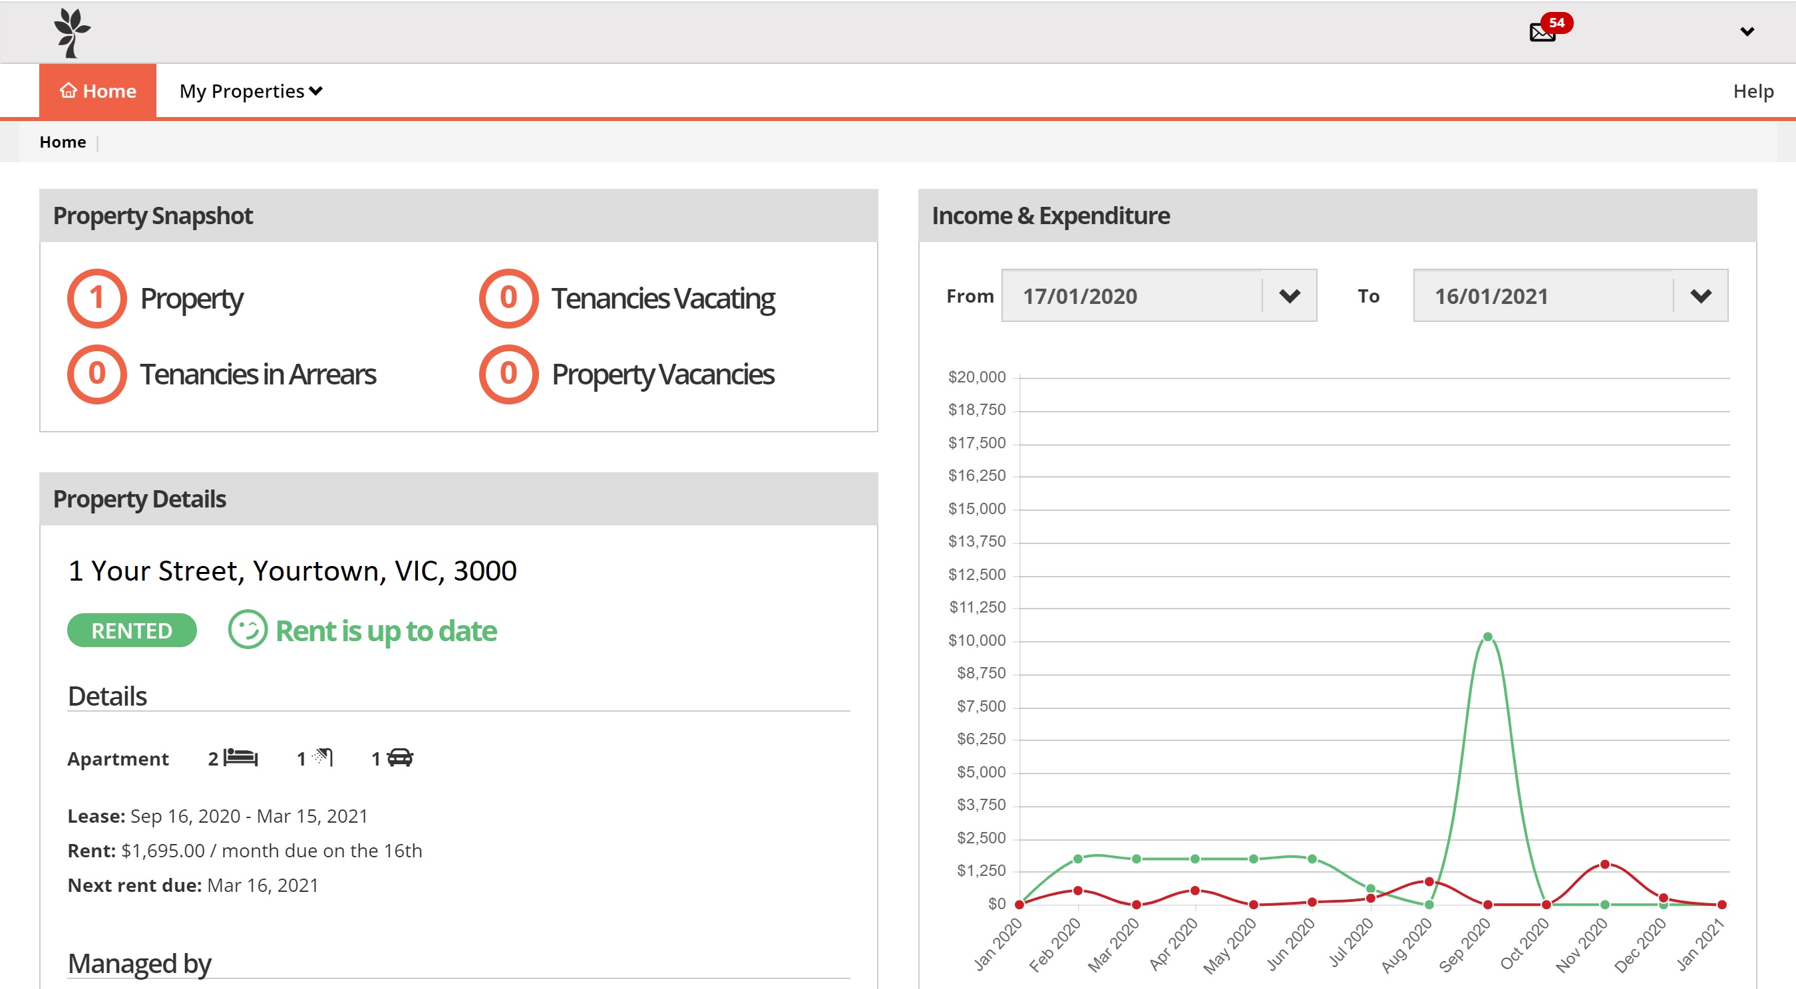
Task: Open the Help link
Action: point(1753,91)
